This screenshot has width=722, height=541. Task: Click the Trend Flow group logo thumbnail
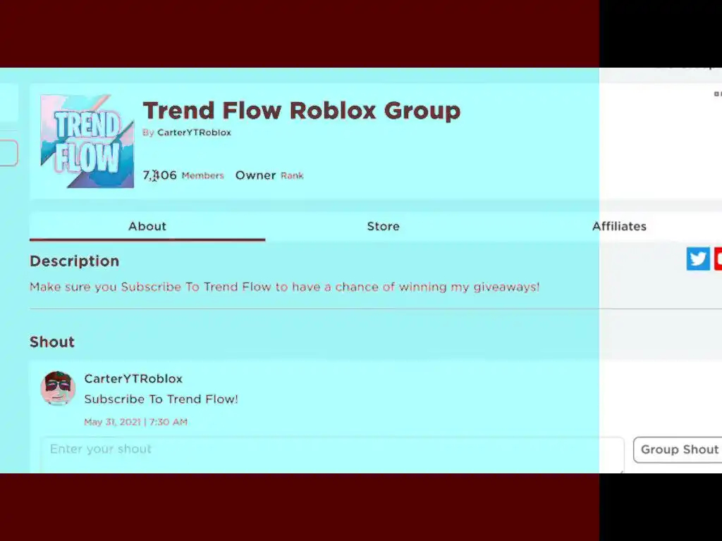[87, 141]
